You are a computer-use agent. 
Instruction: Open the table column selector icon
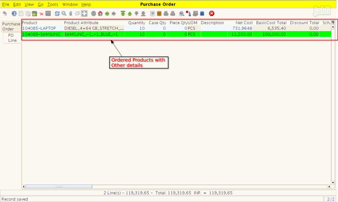(333, 22)
